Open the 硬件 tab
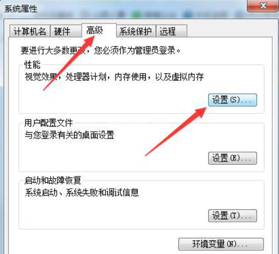The width and height of the screenshot is (279, 254). 66,31
